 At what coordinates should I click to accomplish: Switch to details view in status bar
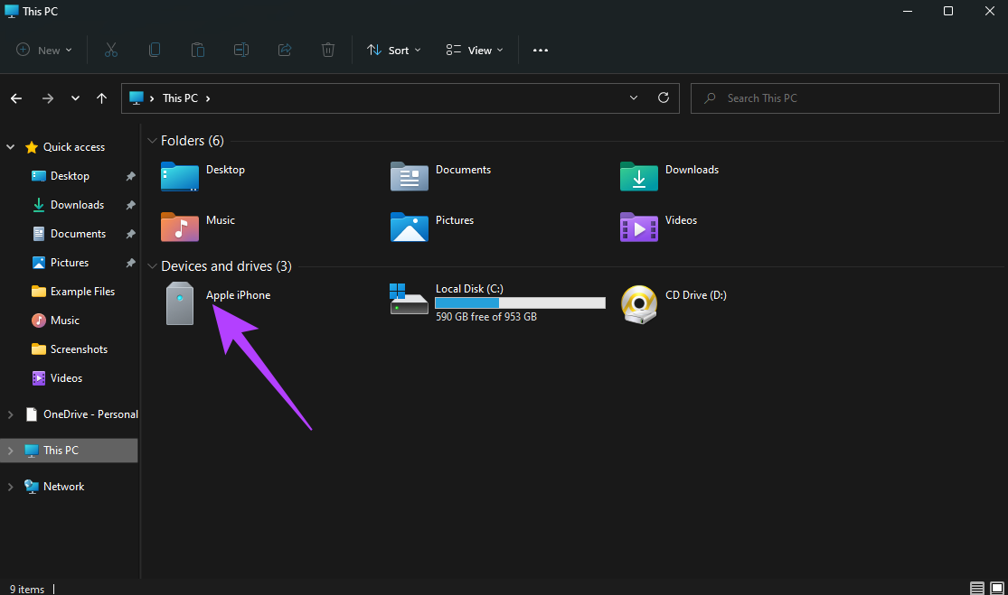click(977, 588)
